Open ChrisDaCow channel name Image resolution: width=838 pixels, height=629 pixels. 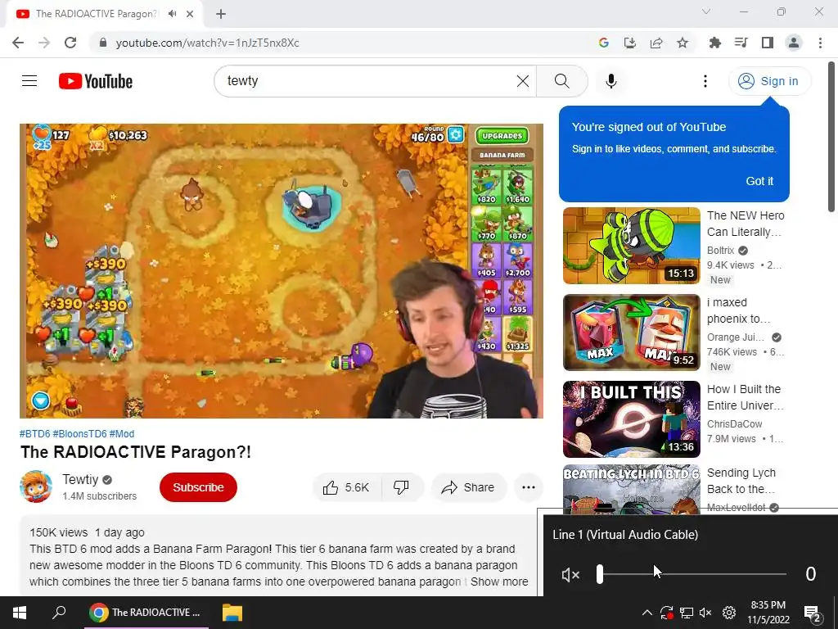coord(734,424)
